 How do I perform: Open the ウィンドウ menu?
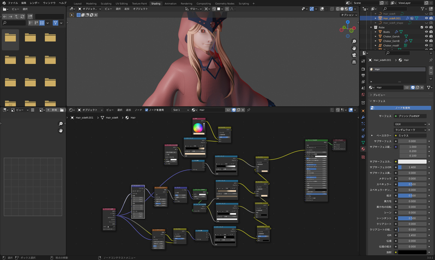click(x=49, y=3)
